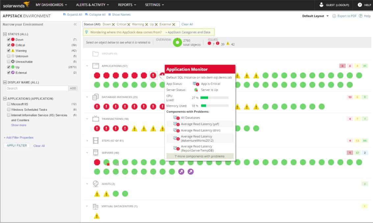The image size is (373, 223).
Task: Click red count badge in Applications row
Action: click(x=342, y=66)
